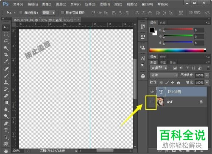Select the Gradient tool
The height and width of the screenshot is (154, 212).
[x=6, y=103]
